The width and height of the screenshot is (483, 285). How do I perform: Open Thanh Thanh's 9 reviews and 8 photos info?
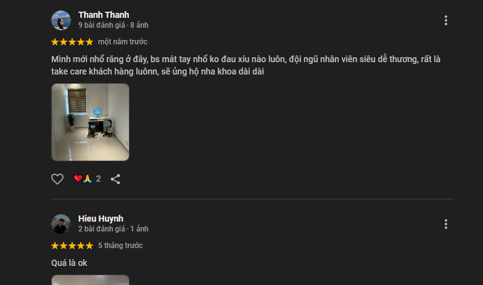[x=114, y=25]
